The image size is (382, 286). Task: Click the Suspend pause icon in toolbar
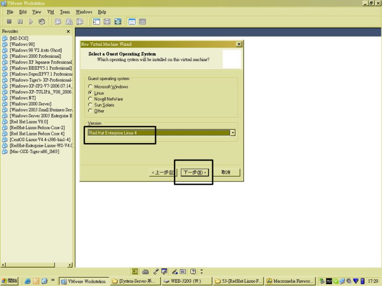[20, 21]
